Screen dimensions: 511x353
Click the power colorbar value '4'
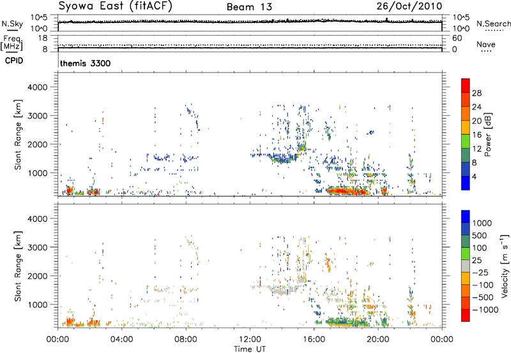tap(475, 176)
